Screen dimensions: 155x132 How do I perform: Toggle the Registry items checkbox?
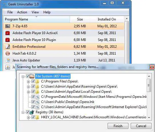click(28, 112)
